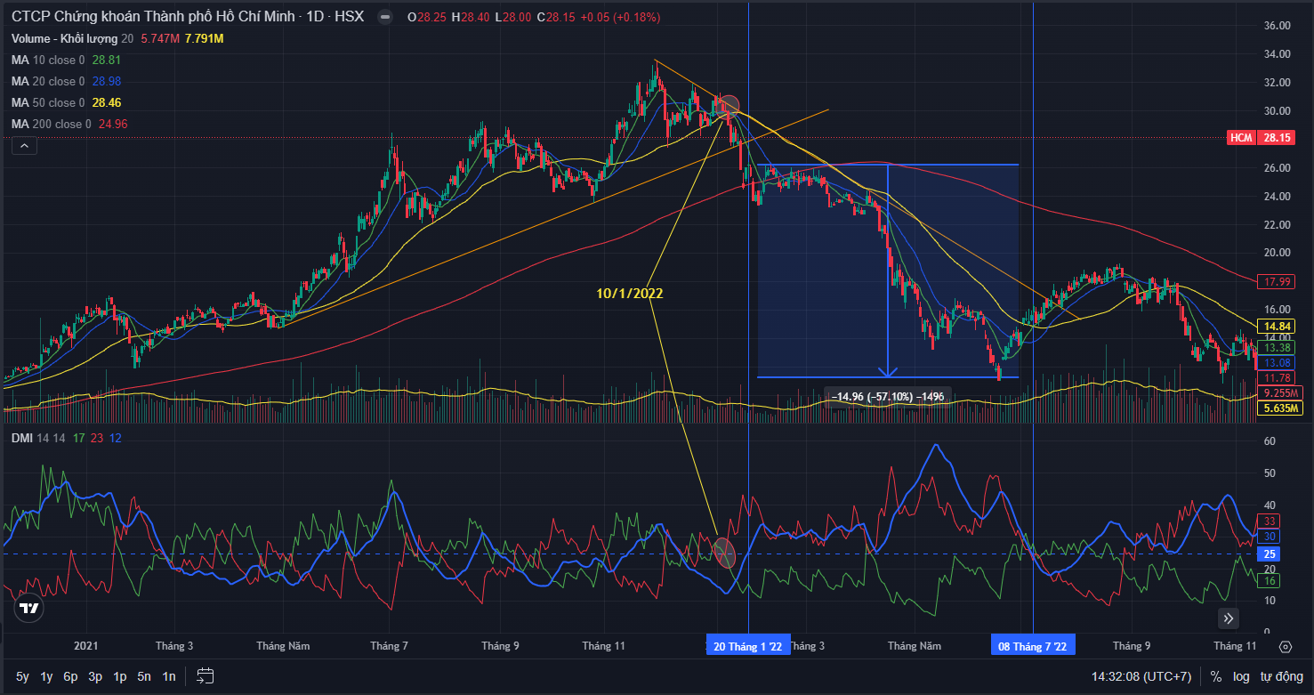The height and width of the screenshot is (695, 1314).
Task: Select the 6p time range
Action: click(x=70, y=676)
